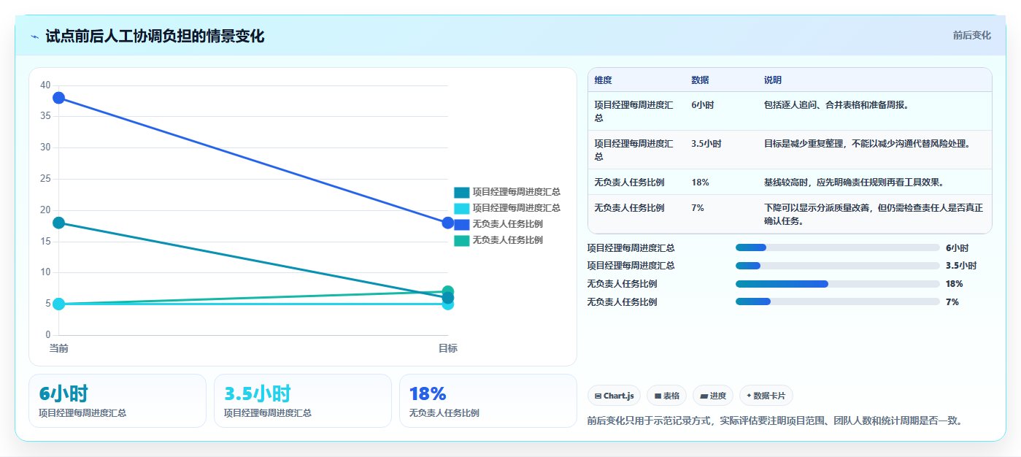Click the 7% progress bar
Screen dimensions: 1021x457
pos(838,302)
